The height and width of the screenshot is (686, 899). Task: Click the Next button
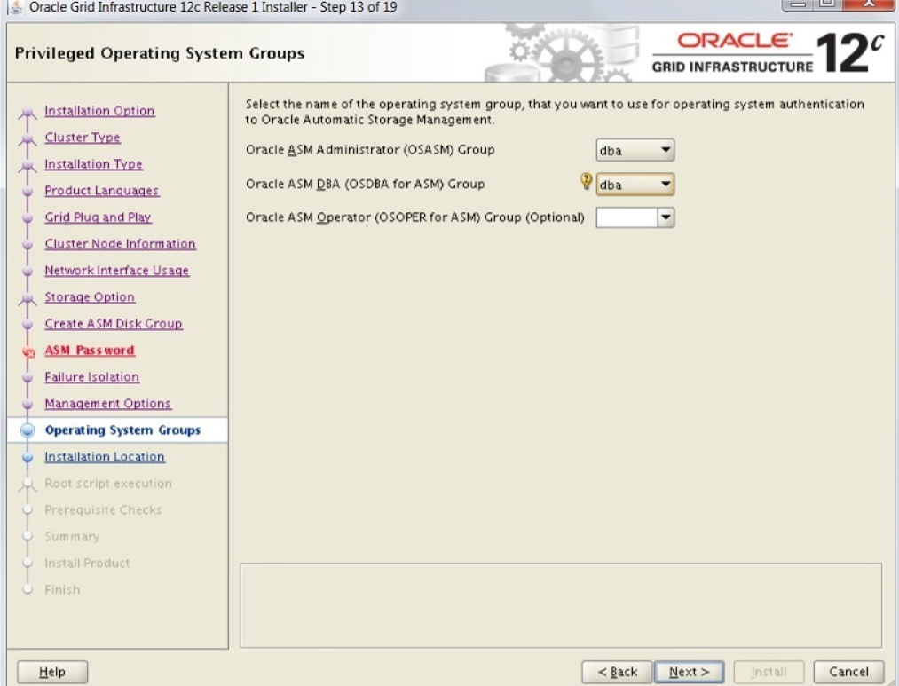click(x=690, y=672)
